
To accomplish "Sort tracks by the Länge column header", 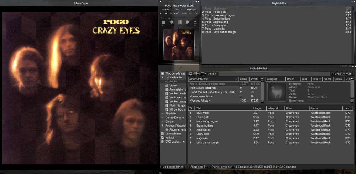I will pyautogui.click(x=258, y=108).
